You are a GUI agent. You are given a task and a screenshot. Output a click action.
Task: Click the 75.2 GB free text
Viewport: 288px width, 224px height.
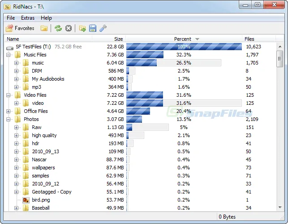coord(68,47)
